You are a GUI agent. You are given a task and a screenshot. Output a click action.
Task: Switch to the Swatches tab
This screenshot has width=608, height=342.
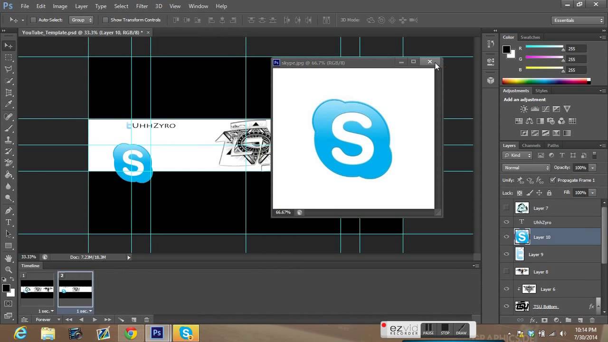click(530, 37)
